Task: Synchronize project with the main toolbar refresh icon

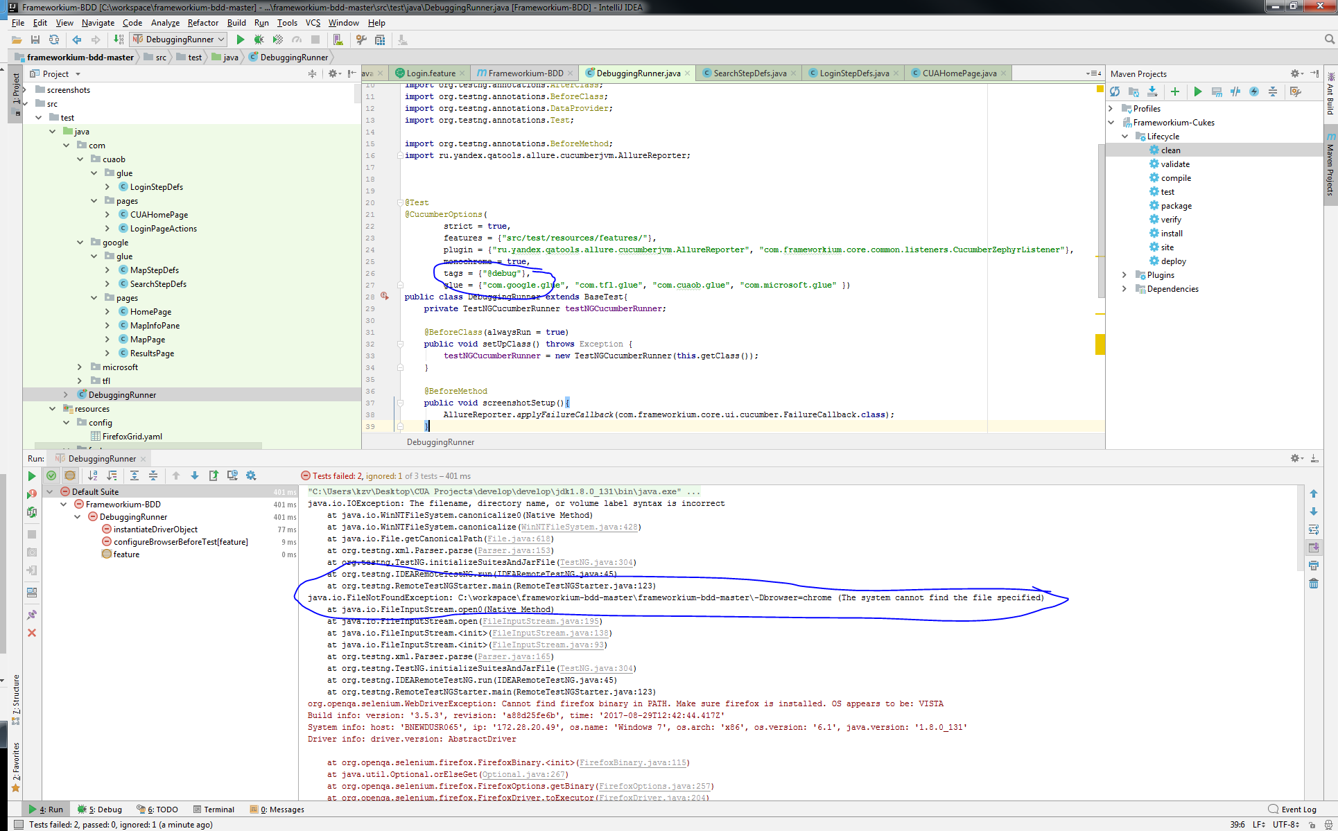Action: [x=54, y=40]
